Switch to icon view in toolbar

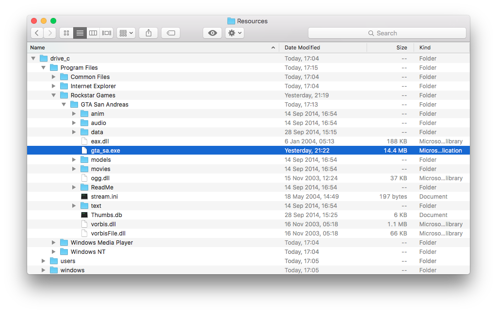click(66, 33)
